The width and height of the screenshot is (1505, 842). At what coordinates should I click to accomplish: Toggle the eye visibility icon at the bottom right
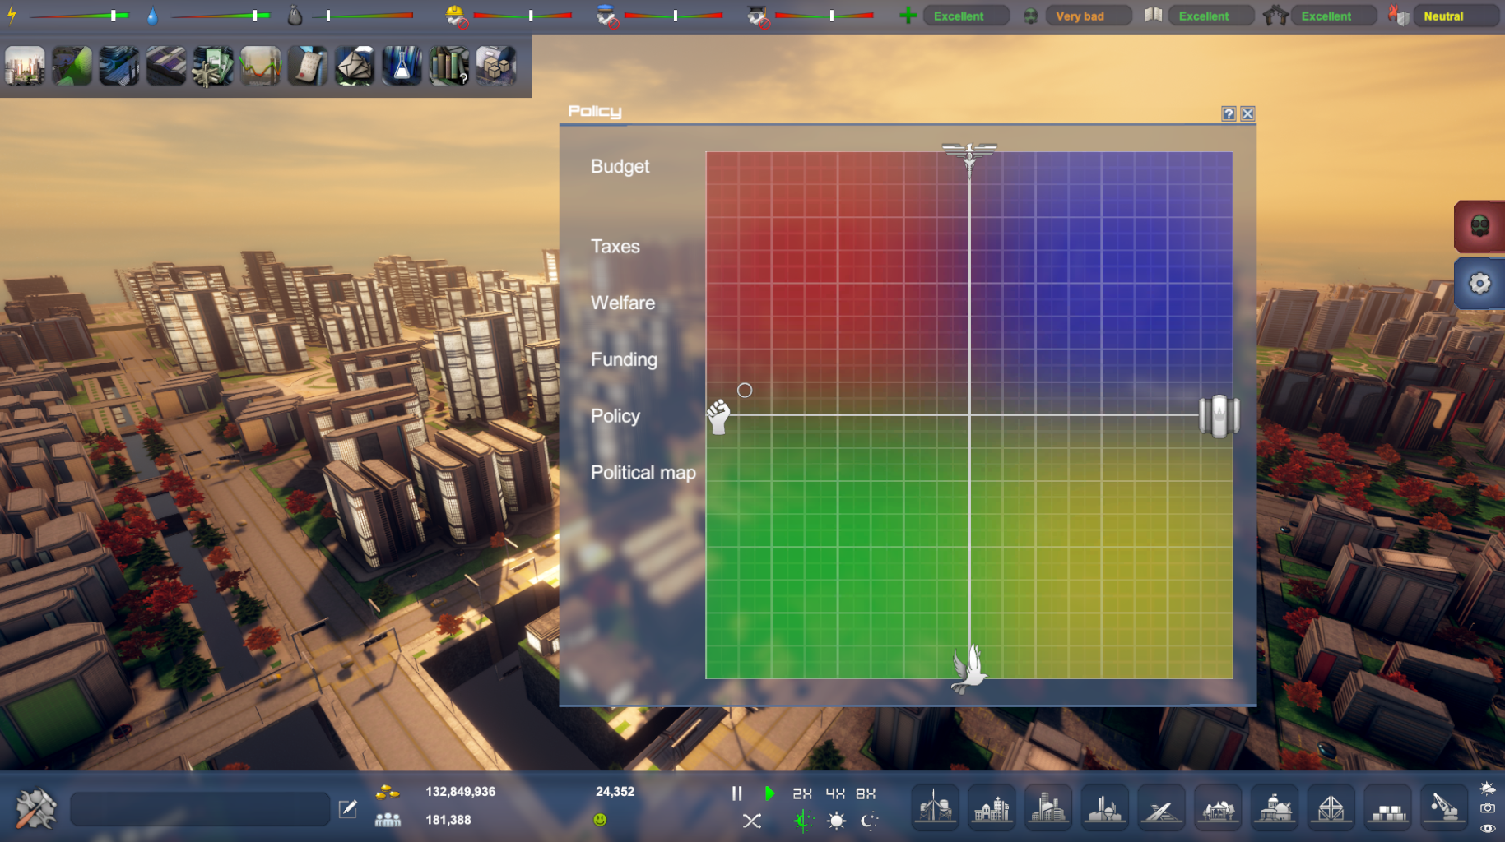point(1488,828)
